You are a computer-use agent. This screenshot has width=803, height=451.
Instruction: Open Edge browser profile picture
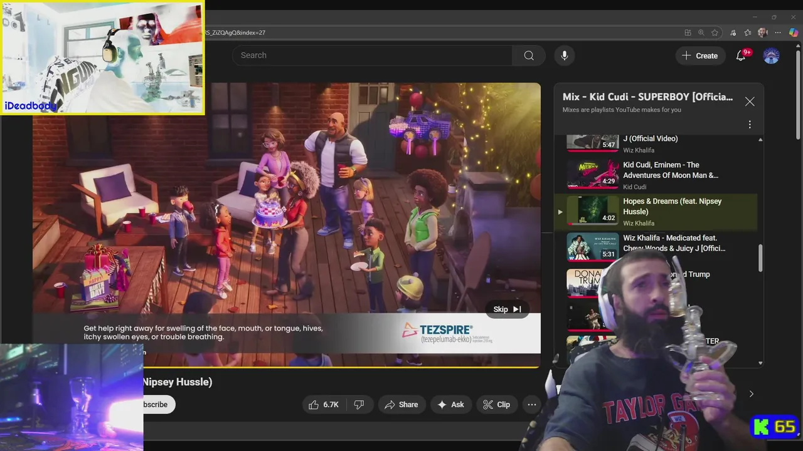763,33
